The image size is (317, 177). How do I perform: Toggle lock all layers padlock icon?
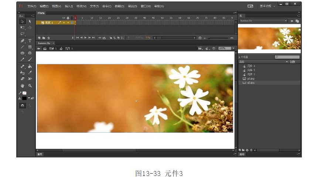click(68, 18)
